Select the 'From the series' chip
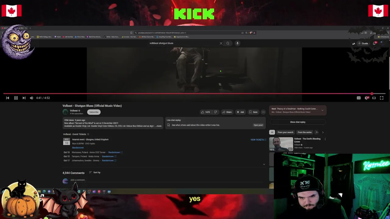Screen dimensions: 390x219 pos(305,132)
